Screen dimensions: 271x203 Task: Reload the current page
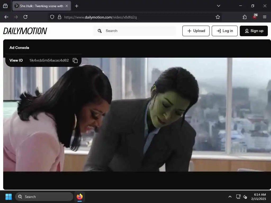click(25, 17)
